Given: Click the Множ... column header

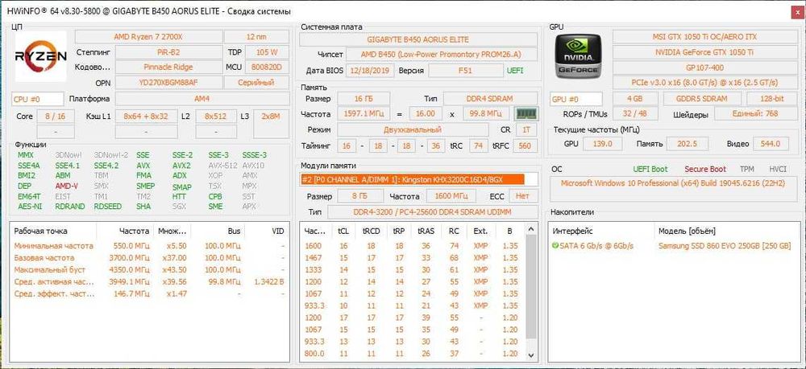Looking at the screenshot, I should coord(172,232).
